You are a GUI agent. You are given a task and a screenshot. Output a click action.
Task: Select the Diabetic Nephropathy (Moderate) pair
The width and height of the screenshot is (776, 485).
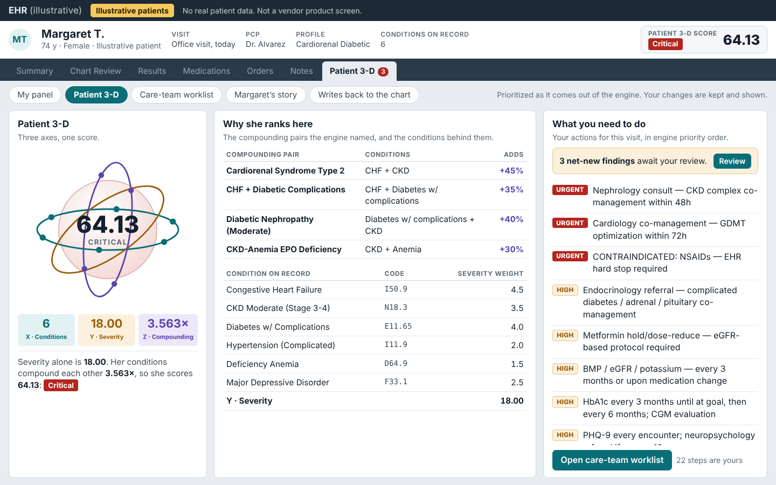tap(375, 225)
